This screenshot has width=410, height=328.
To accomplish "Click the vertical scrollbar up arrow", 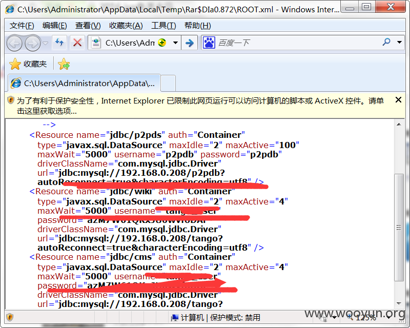I will point(399,125).
